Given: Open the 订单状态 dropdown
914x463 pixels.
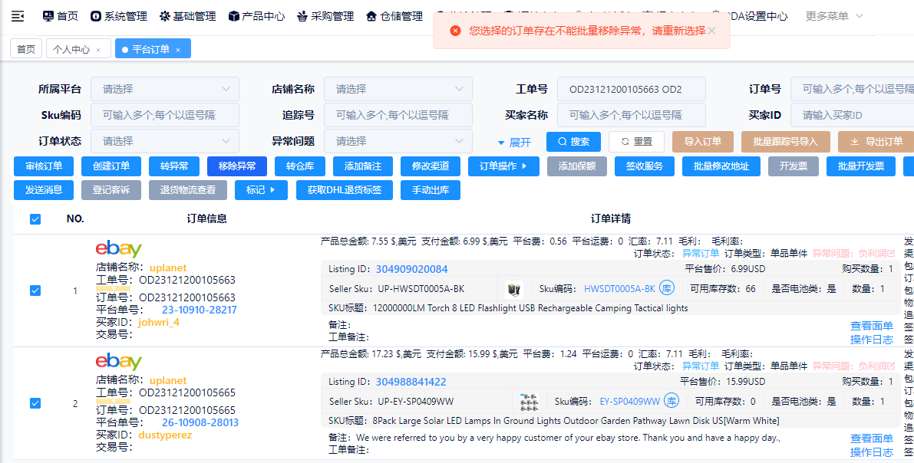Looking at the screenshot, I should click(x=164, y=141).
